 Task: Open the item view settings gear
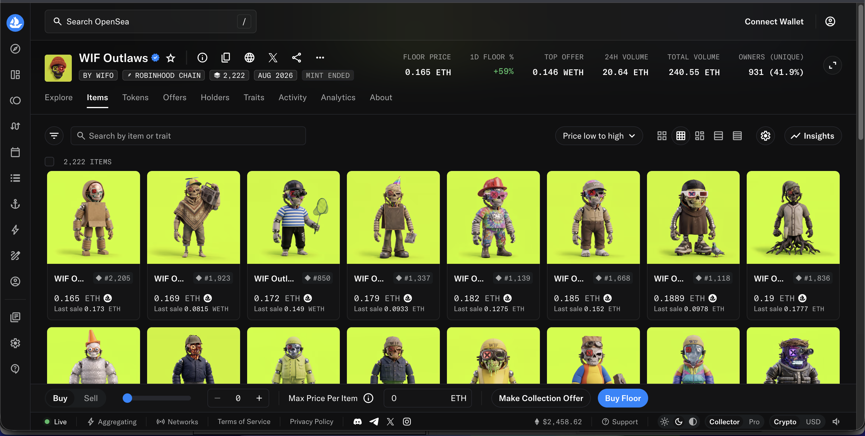[x=765, y=136]
